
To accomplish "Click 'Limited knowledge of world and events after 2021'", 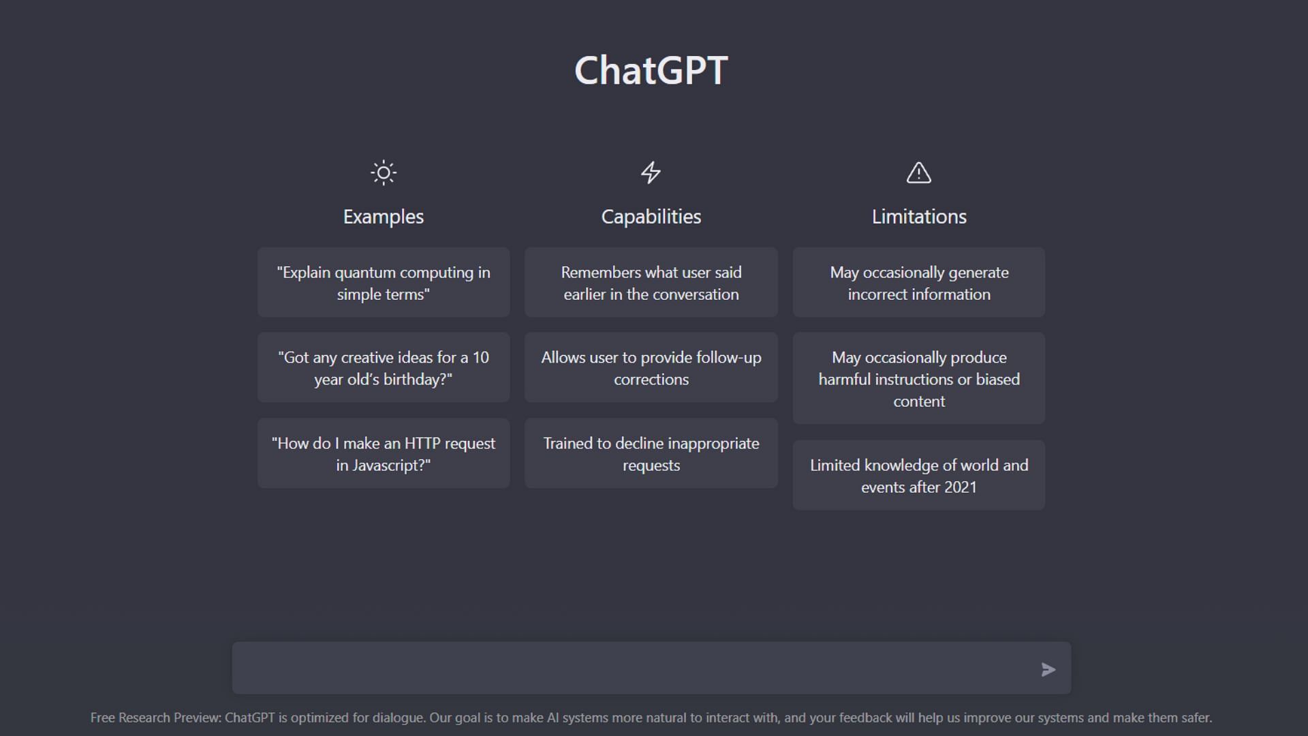I will [x=918, y=476].
